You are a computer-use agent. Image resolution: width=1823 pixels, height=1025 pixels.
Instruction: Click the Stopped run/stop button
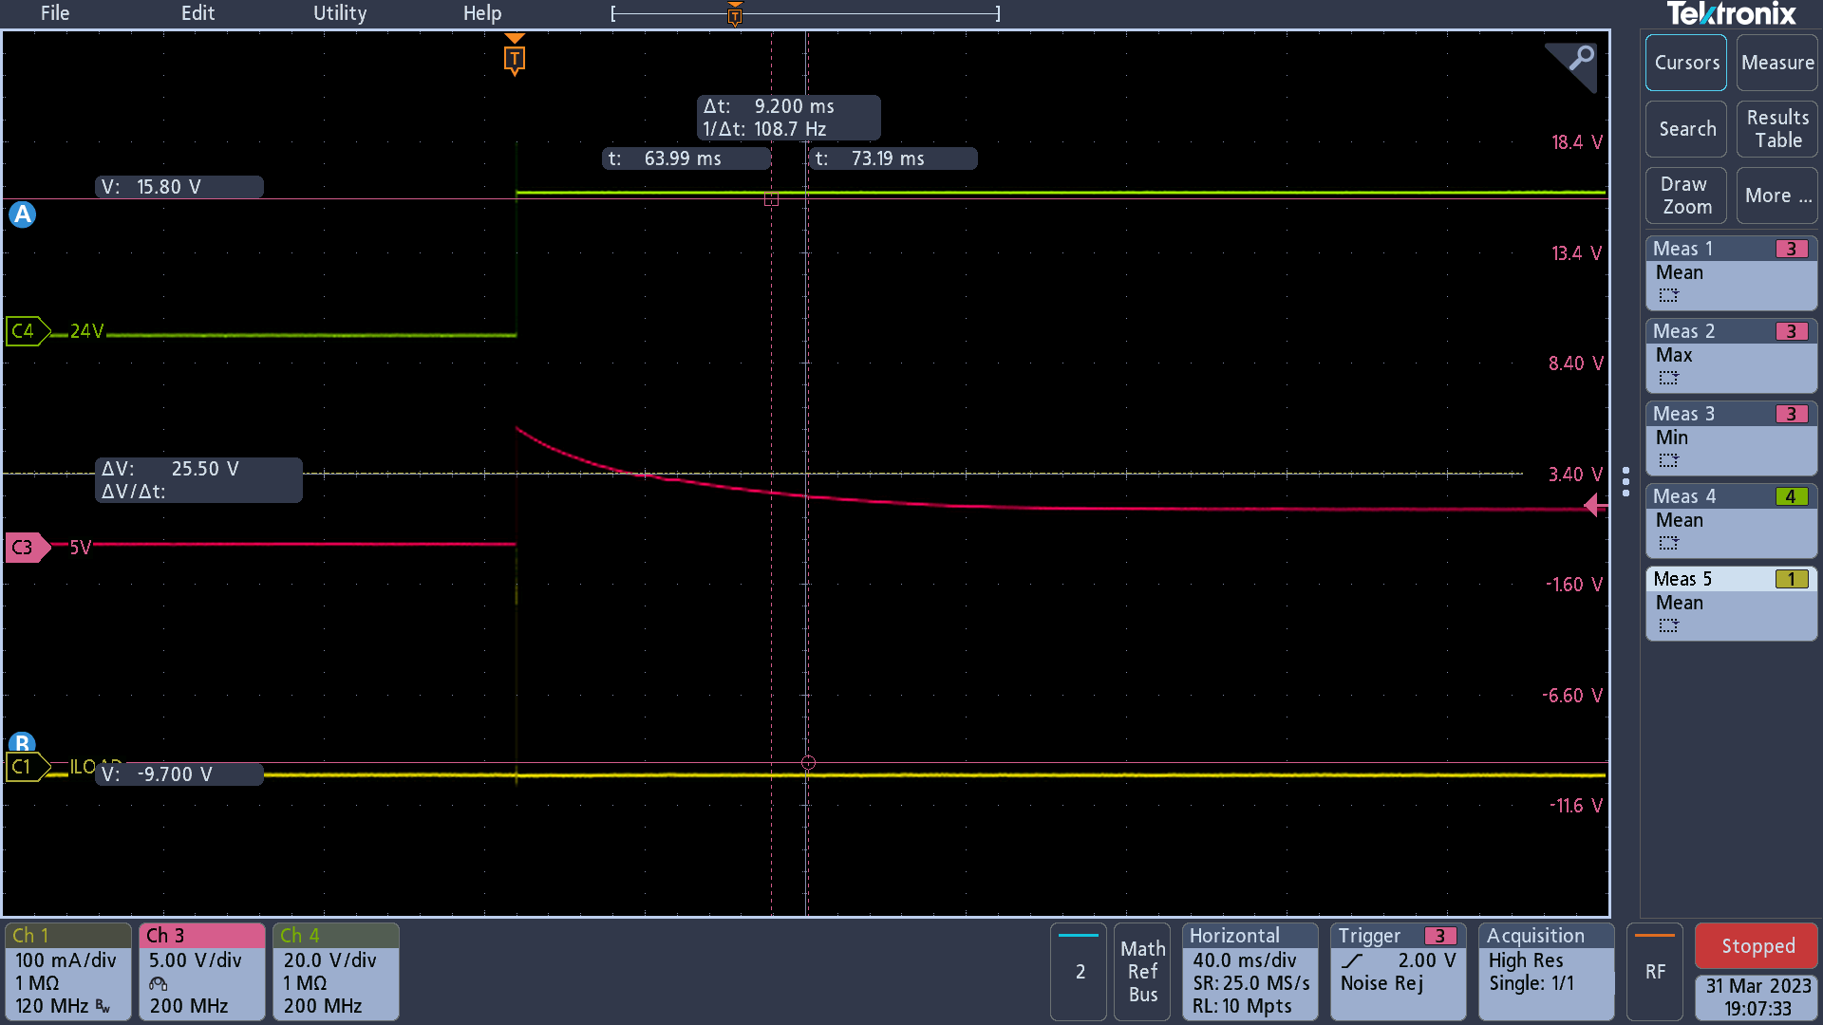[x=1757, y=946]
